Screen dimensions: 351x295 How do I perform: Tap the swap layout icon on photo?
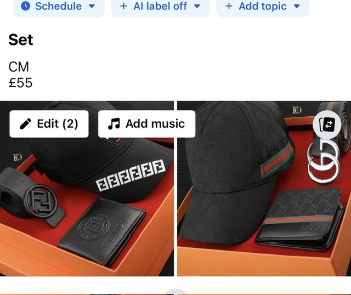click(327, 124)
